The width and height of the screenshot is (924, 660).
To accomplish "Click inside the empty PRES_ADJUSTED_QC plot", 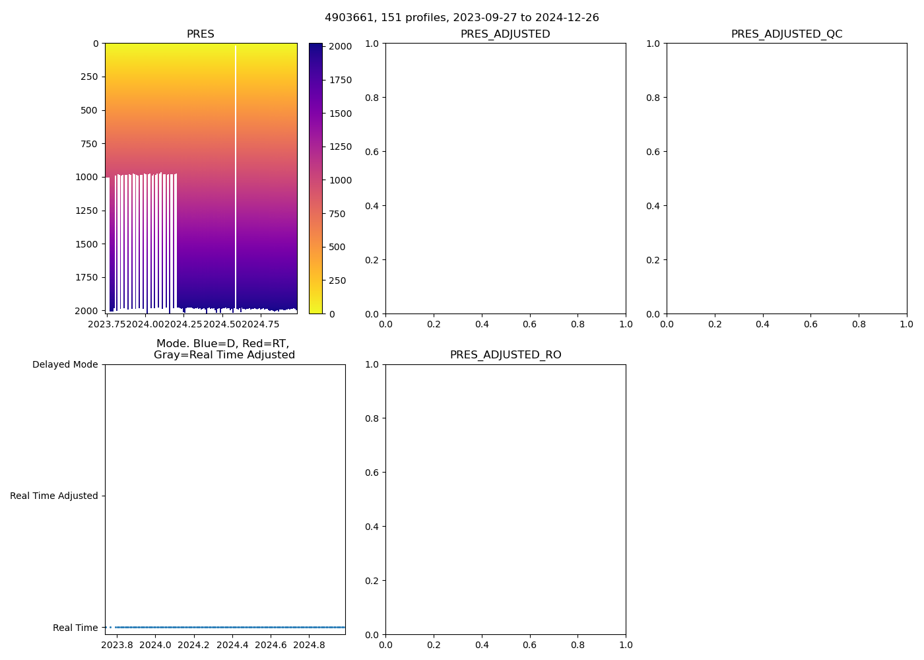I will pyautogui.click(x=787, y=178).
